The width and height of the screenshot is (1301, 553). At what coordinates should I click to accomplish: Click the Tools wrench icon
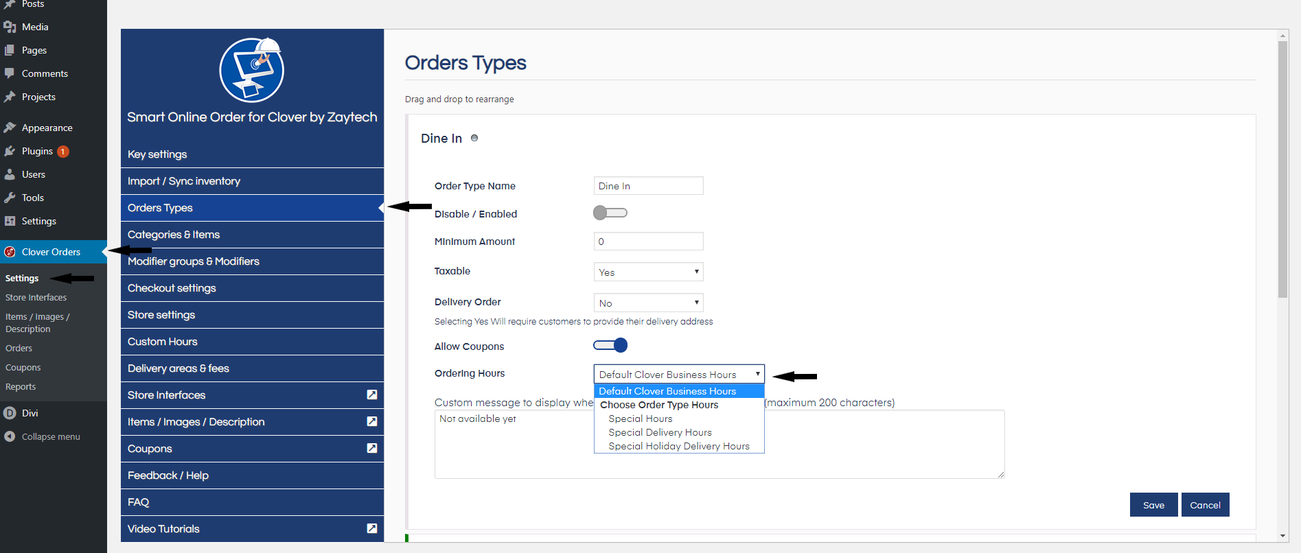click(x=10, y=198)
